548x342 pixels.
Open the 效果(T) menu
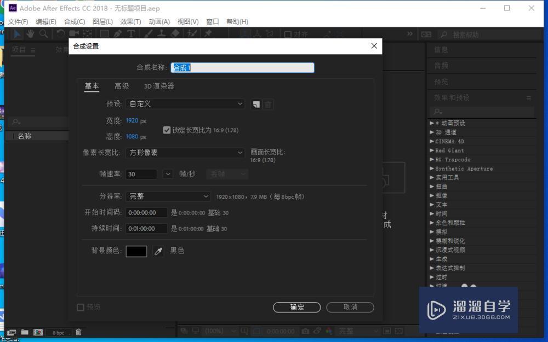[x=131, y=22]
